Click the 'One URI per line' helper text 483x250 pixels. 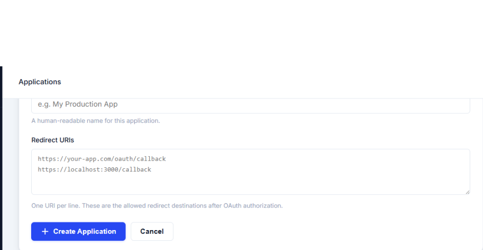click(157, 206)
